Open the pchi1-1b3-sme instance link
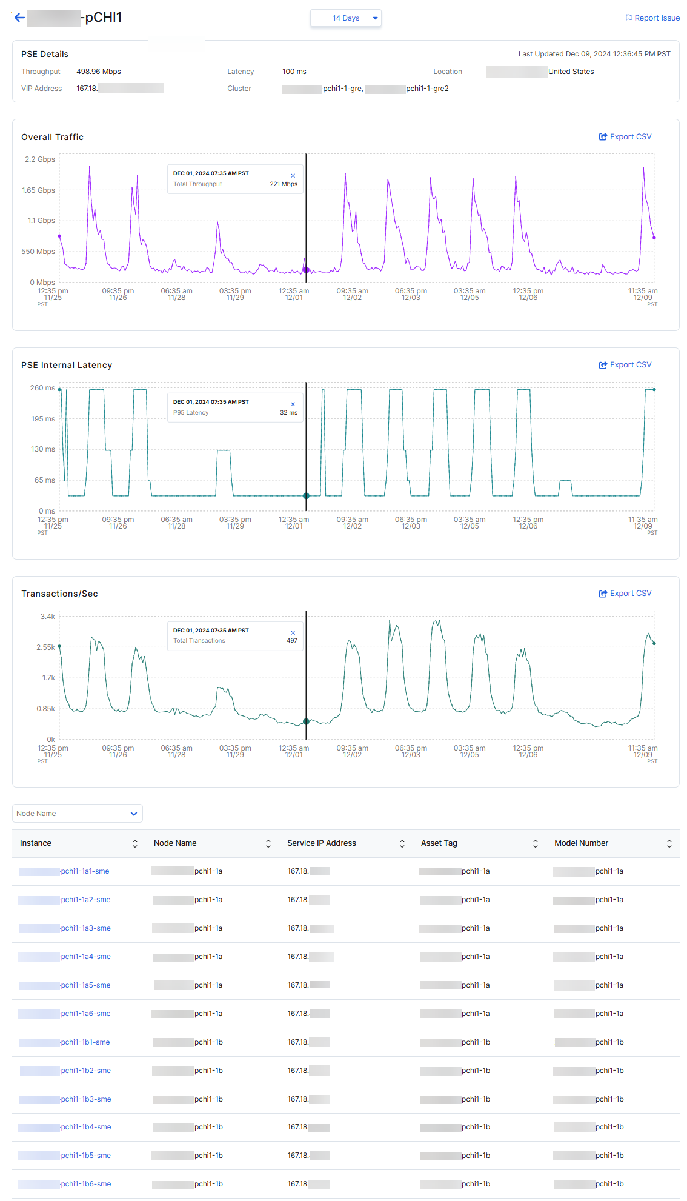This screenshot has height=1201, width=687. [x=85, y=1099]
